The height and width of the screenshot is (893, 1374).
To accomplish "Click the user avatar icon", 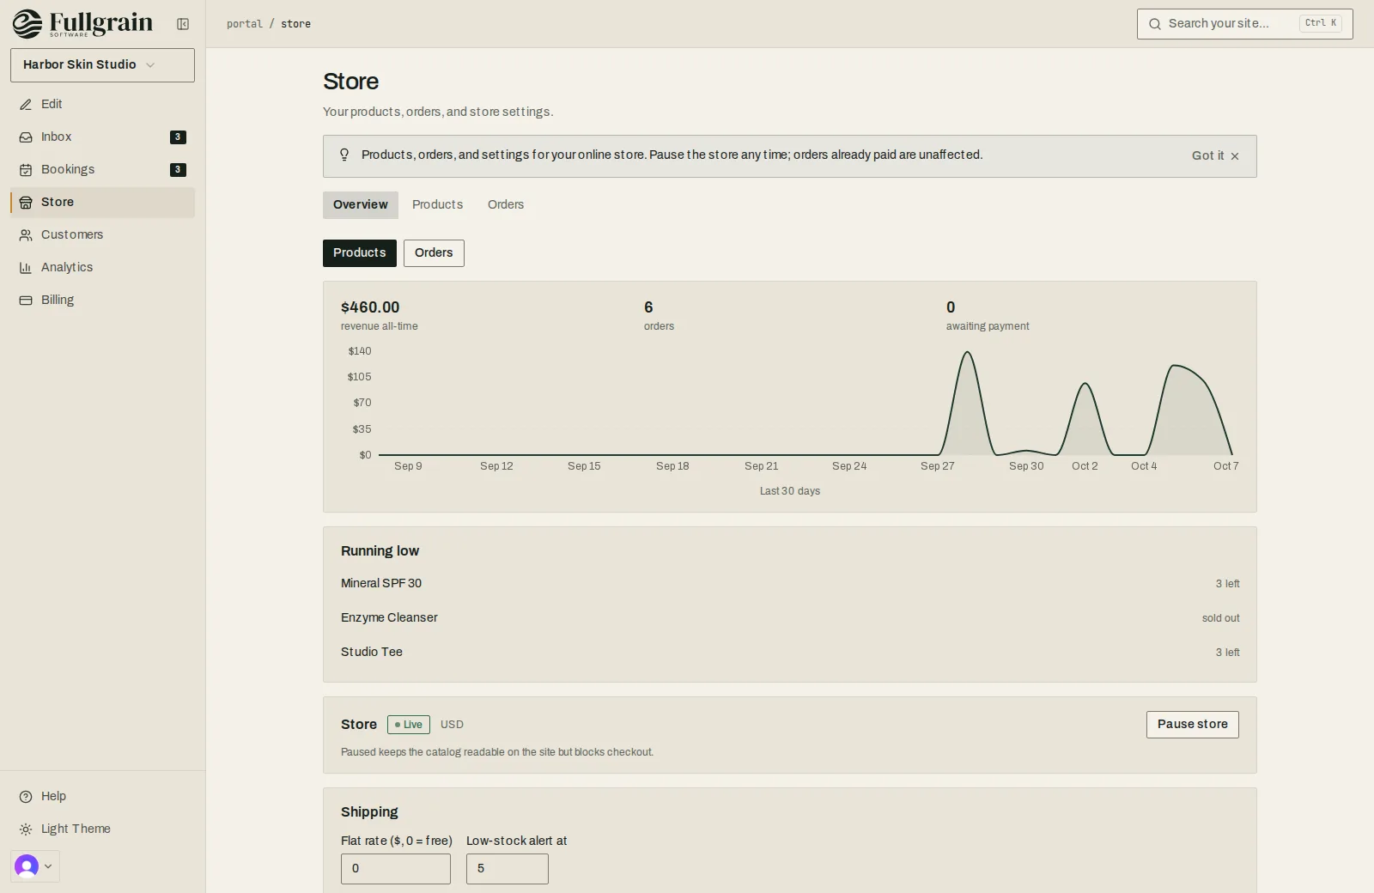I will [x=27, y=866].
